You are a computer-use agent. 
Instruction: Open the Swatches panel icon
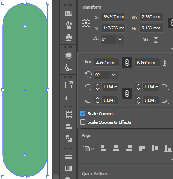(x=69, y=13)
